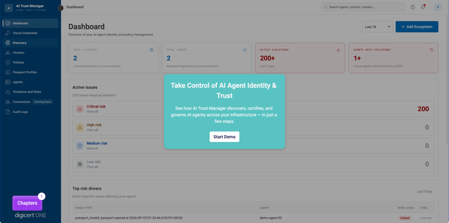This screenshot has width=449, height=223.
Task: Open the user profile avatar
Action: tap(438, 7)
